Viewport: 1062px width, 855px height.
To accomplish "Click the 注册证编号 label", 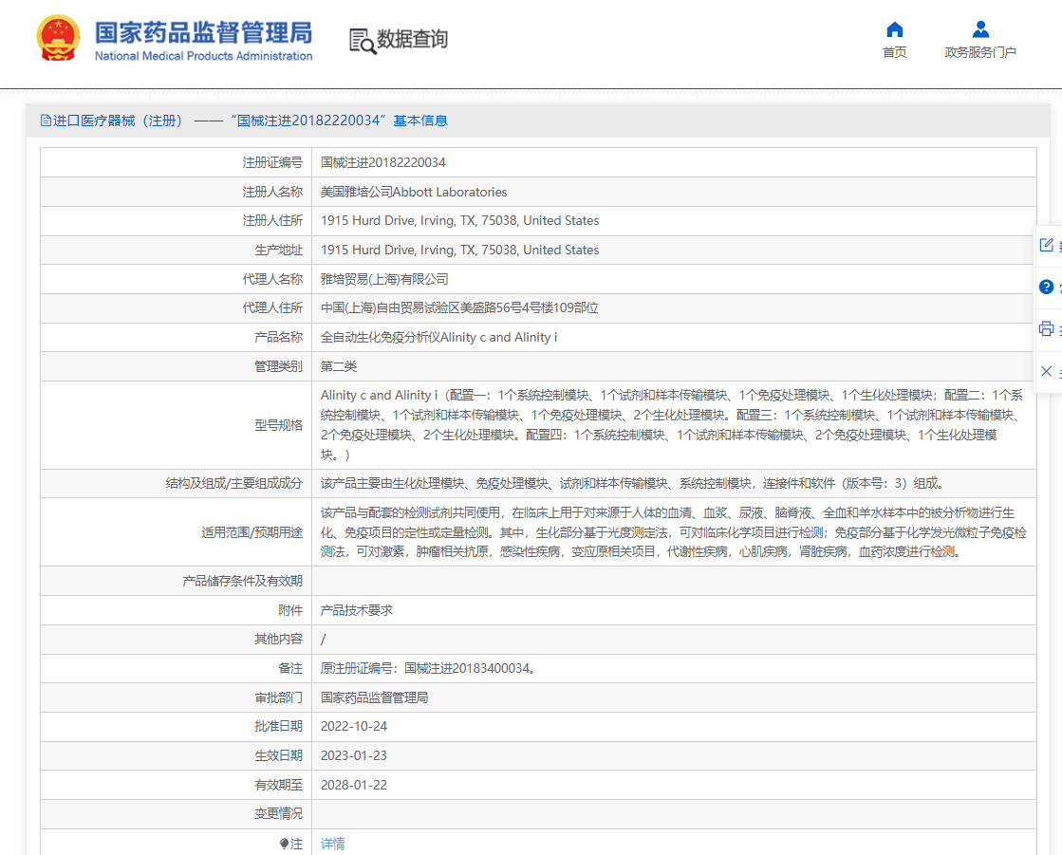I will (272, 162).
